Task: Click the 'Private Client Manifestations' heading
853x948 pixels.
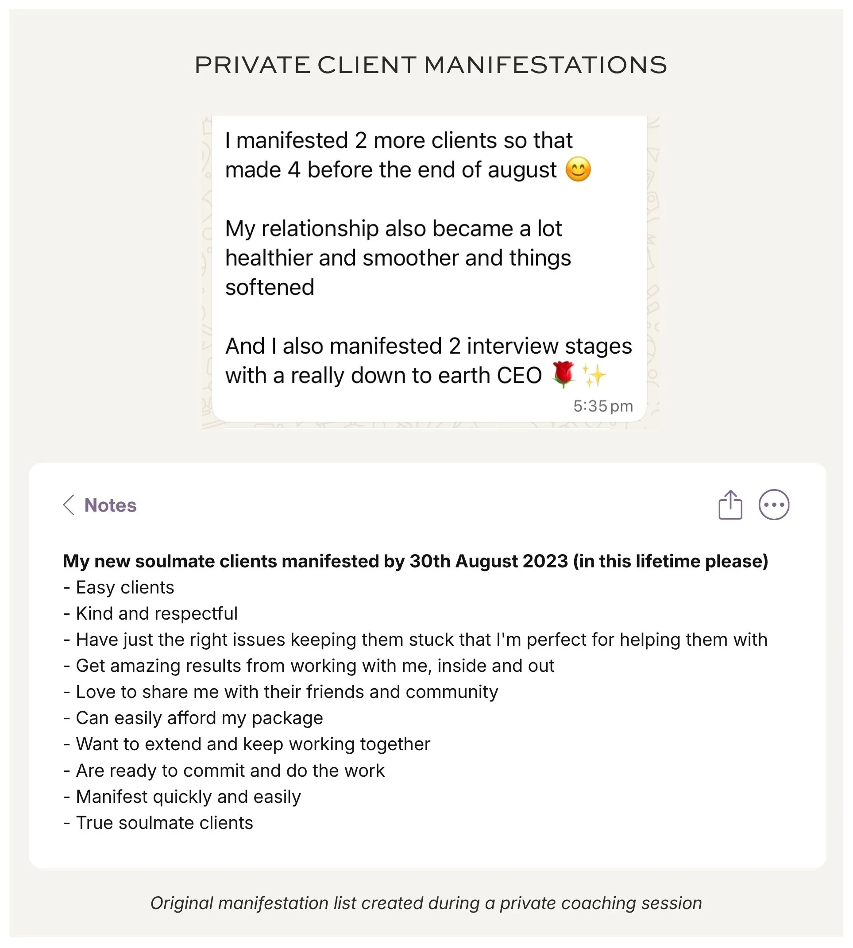Action: click(x=431, y=65)
